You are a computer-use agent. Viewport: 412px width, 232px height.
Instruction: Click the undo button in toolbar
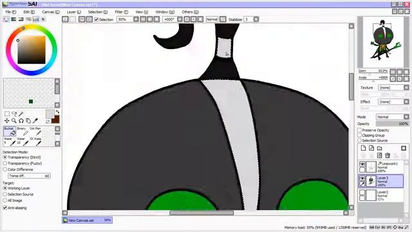[x=65, y=19]
